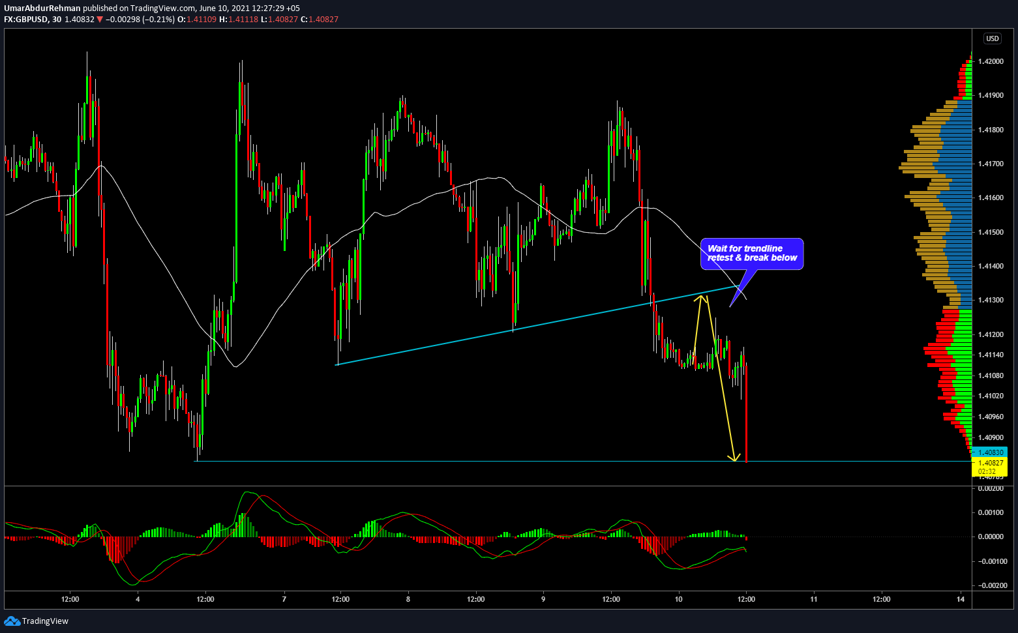This screenshot has width=1018, height=633.
Task: Click date label 4 on time axis
Action: 138,599
